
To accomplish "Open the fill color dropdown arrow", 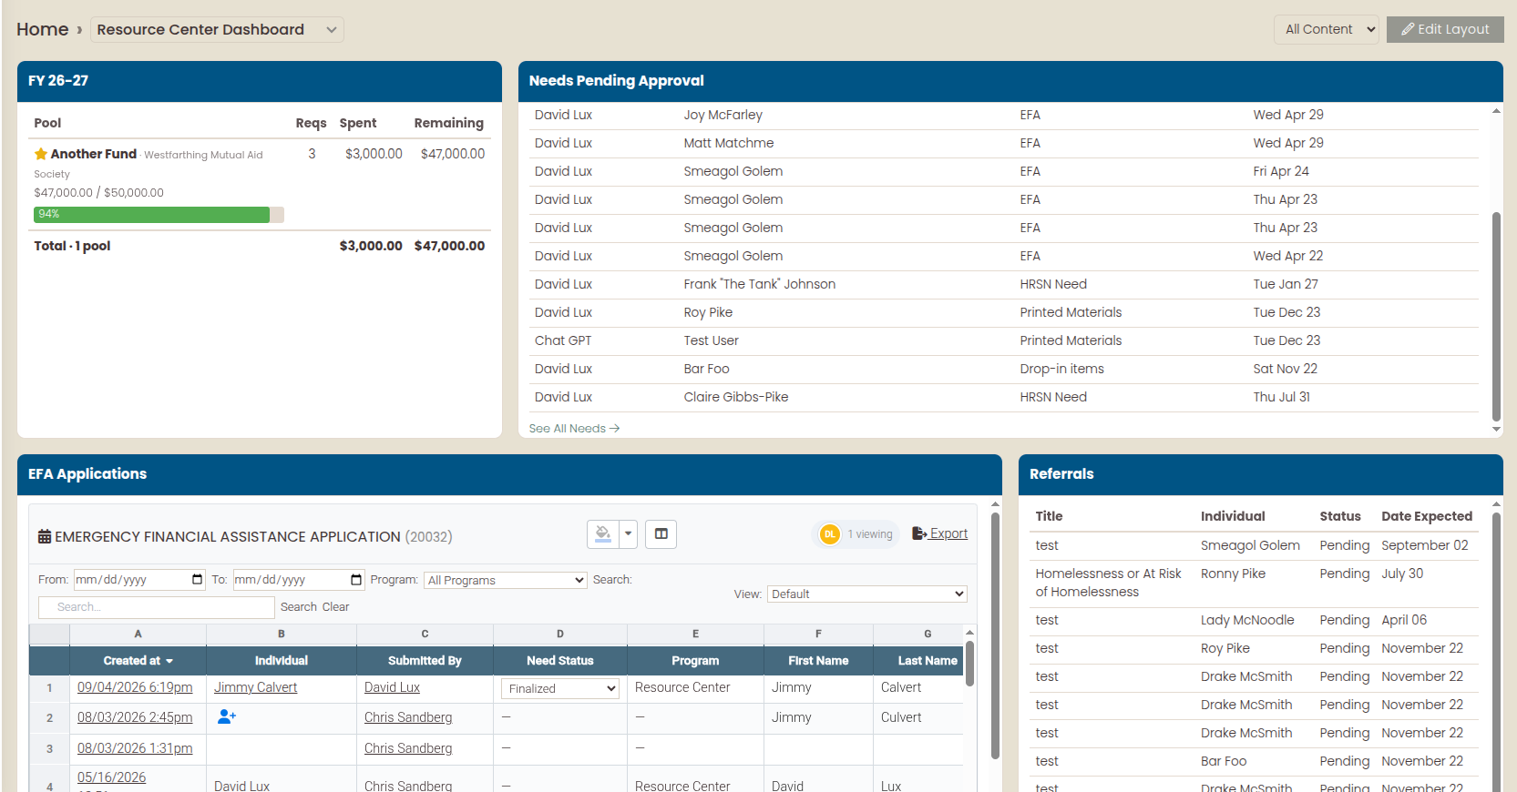I will tap(628, 534).
